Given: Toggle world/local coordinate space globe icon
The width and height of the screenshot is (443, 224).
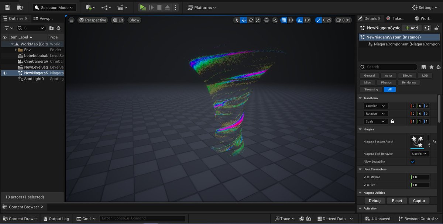Looking at the screenshot, I should [267, 20].
